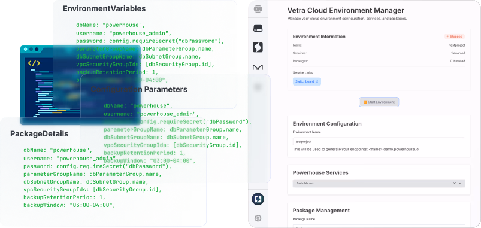Click the PackageDetails card heading

40,134
